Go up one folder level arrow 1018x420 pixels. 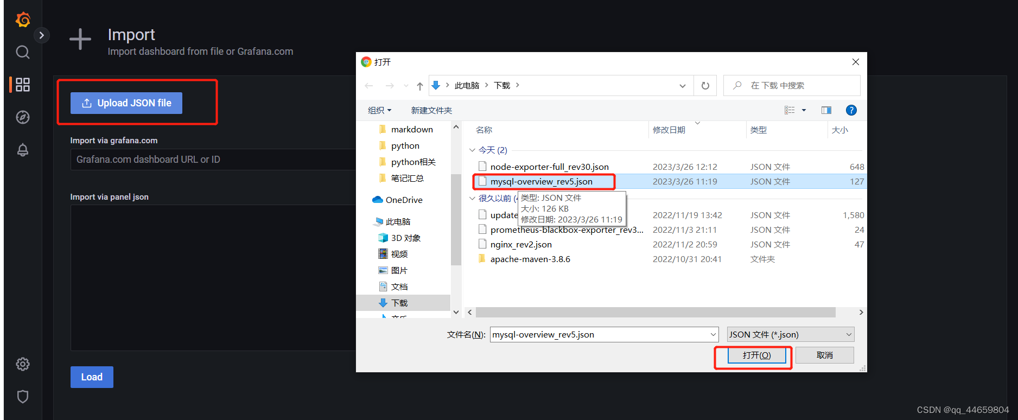coord(420,86)
